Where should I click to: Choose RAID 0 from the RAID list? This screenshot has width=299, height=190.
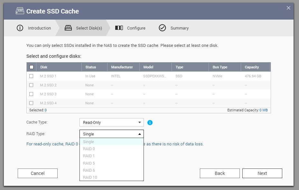coord(89,149)
